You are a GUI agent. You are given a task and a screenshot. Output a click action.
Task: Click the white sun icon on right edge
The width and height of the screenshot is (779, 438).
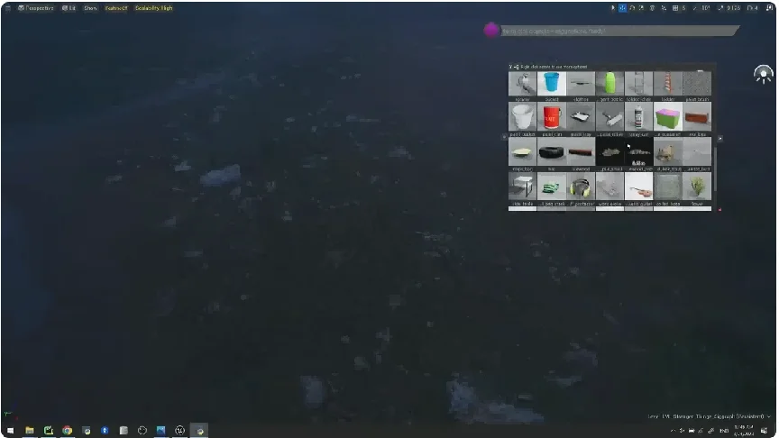763,75
